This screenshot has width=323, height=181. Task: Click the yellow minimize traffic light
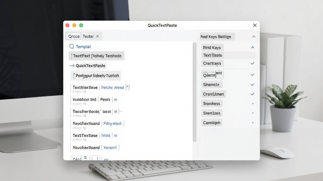point(74,25)
